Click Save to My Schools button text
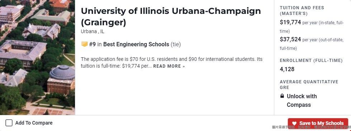The image size is (351, 131). (321, 123)
